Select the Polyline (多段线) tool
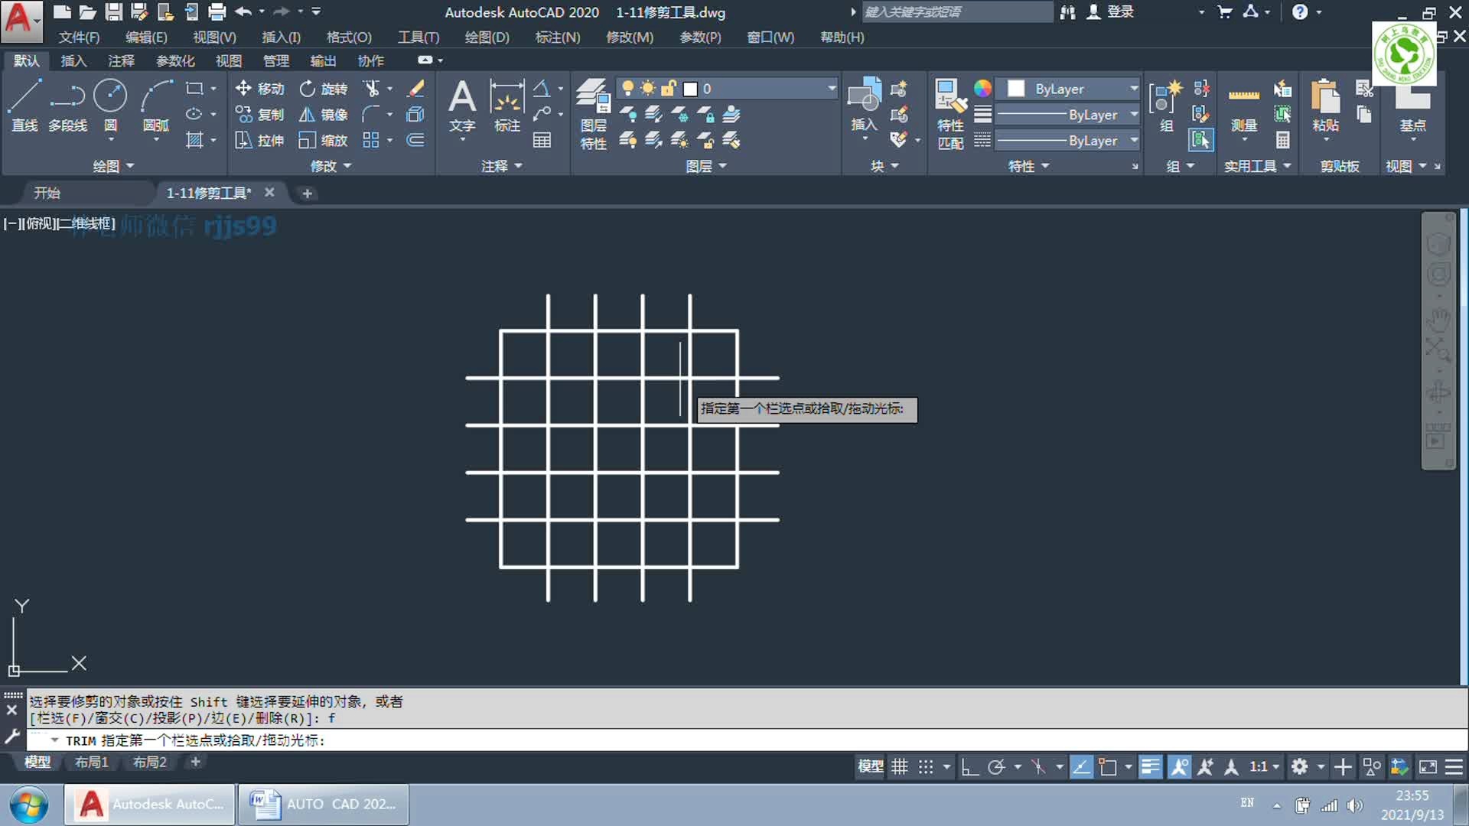 pyautogui.click(x=68, y=104)
